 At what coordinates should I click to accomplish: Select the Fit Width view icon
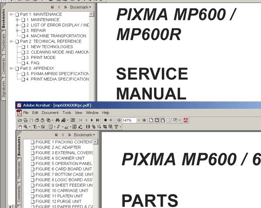click(x=163, y=120)
